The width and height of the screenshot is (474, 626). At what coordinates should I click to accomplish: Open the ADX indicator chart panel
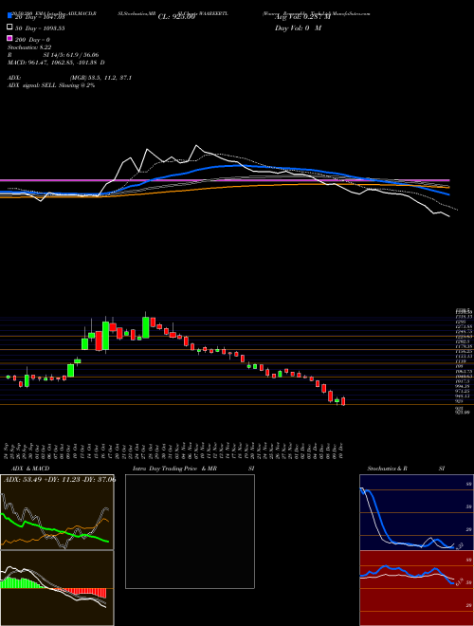tap(57, 512)
